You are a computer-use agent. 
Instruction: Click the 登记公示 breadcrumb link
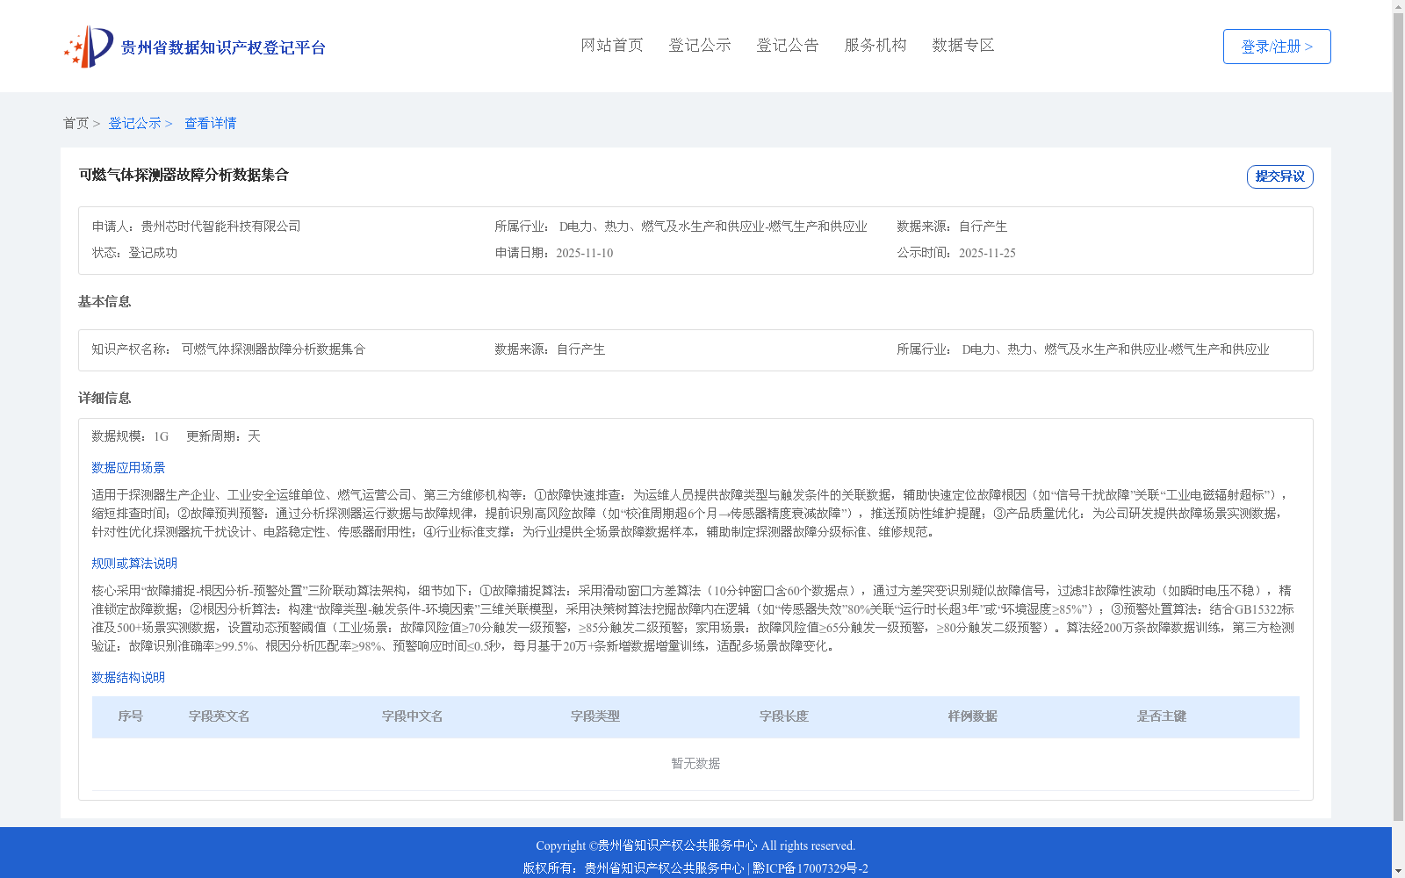[134, 123]
